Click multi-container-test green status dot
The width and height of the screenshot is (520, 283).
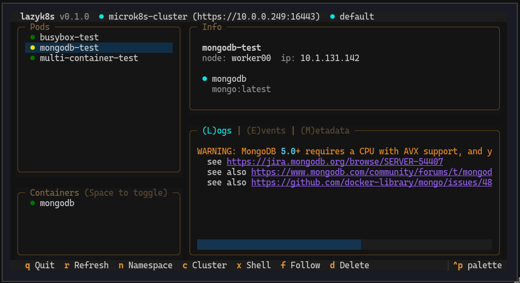(x=33, y=58)
